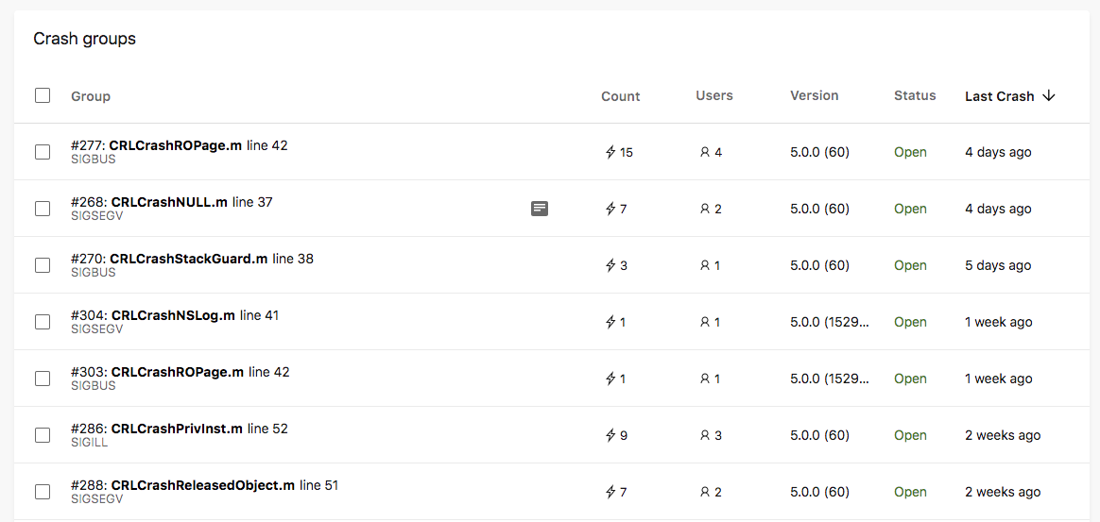Sort by the Users column header
The height and width of the screenshot is (522, 1100).
pyautogui.click(x=713, y=95)
